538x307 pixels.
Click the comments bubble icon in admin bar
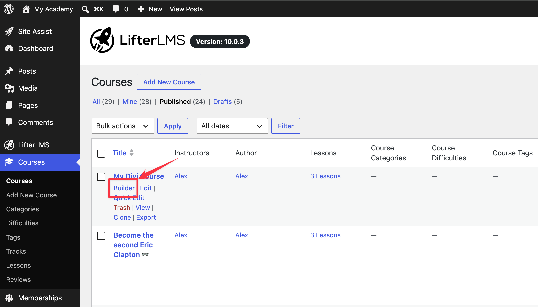116,9
